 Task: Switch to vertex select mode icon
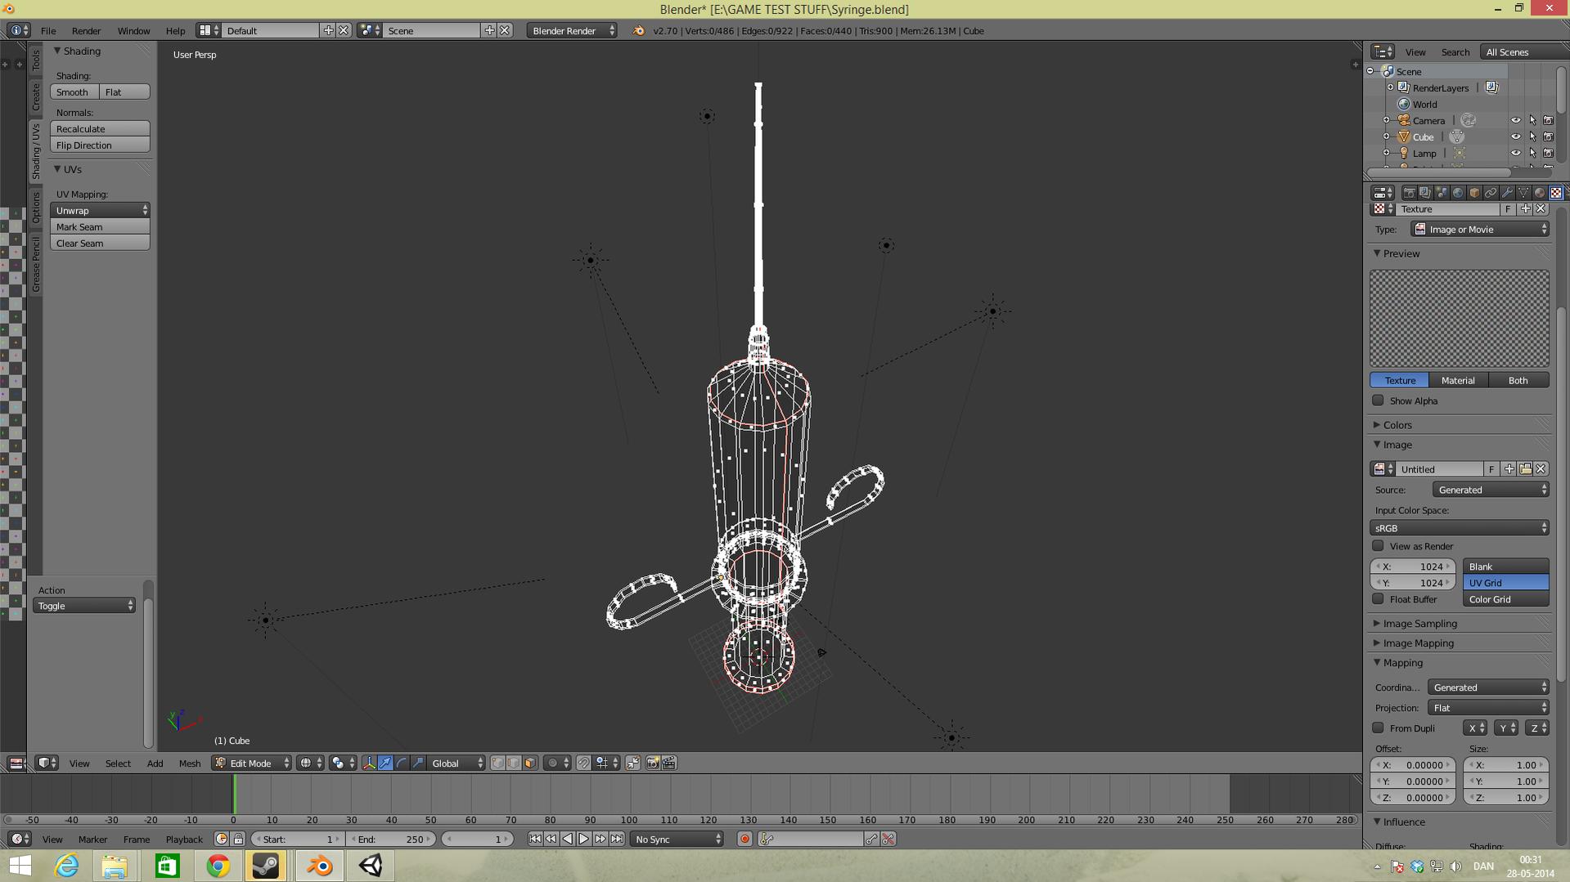point(497,763)
